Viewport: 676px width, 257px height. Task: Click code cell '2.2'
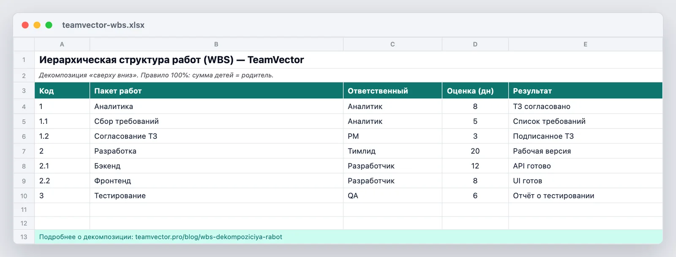tap(62, 181)
